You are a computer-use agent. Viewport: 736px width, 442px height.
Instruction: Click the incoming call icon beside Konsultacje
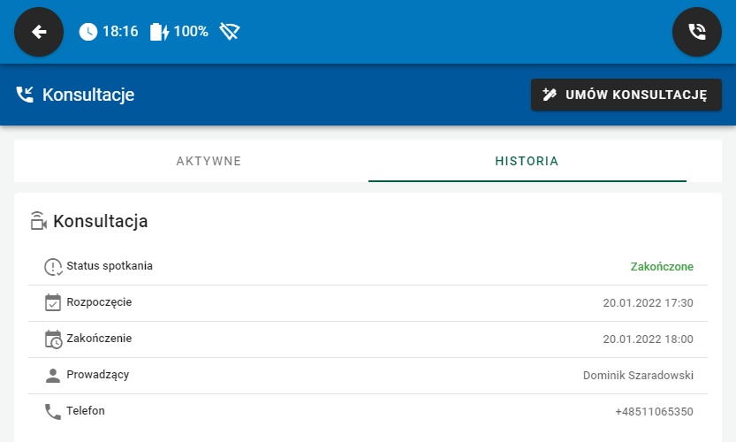pyautogui.click(x=26, y=95)
